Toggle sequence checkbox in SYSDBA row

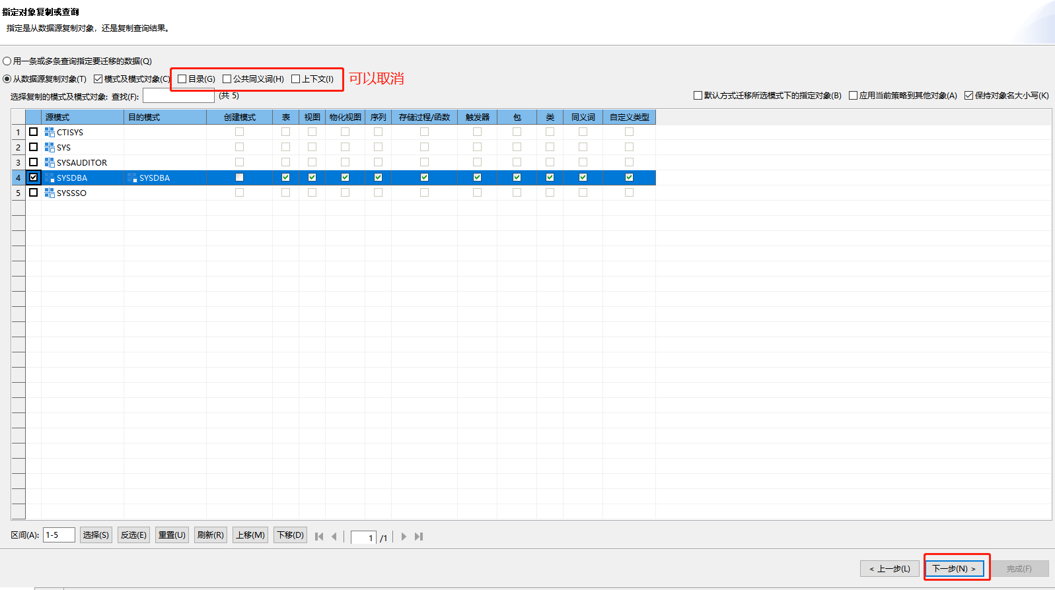(x=378, y=177)
